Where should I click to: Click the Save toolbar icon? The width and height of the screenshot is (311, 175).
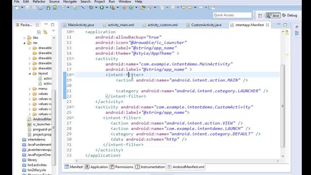[28, 8]
